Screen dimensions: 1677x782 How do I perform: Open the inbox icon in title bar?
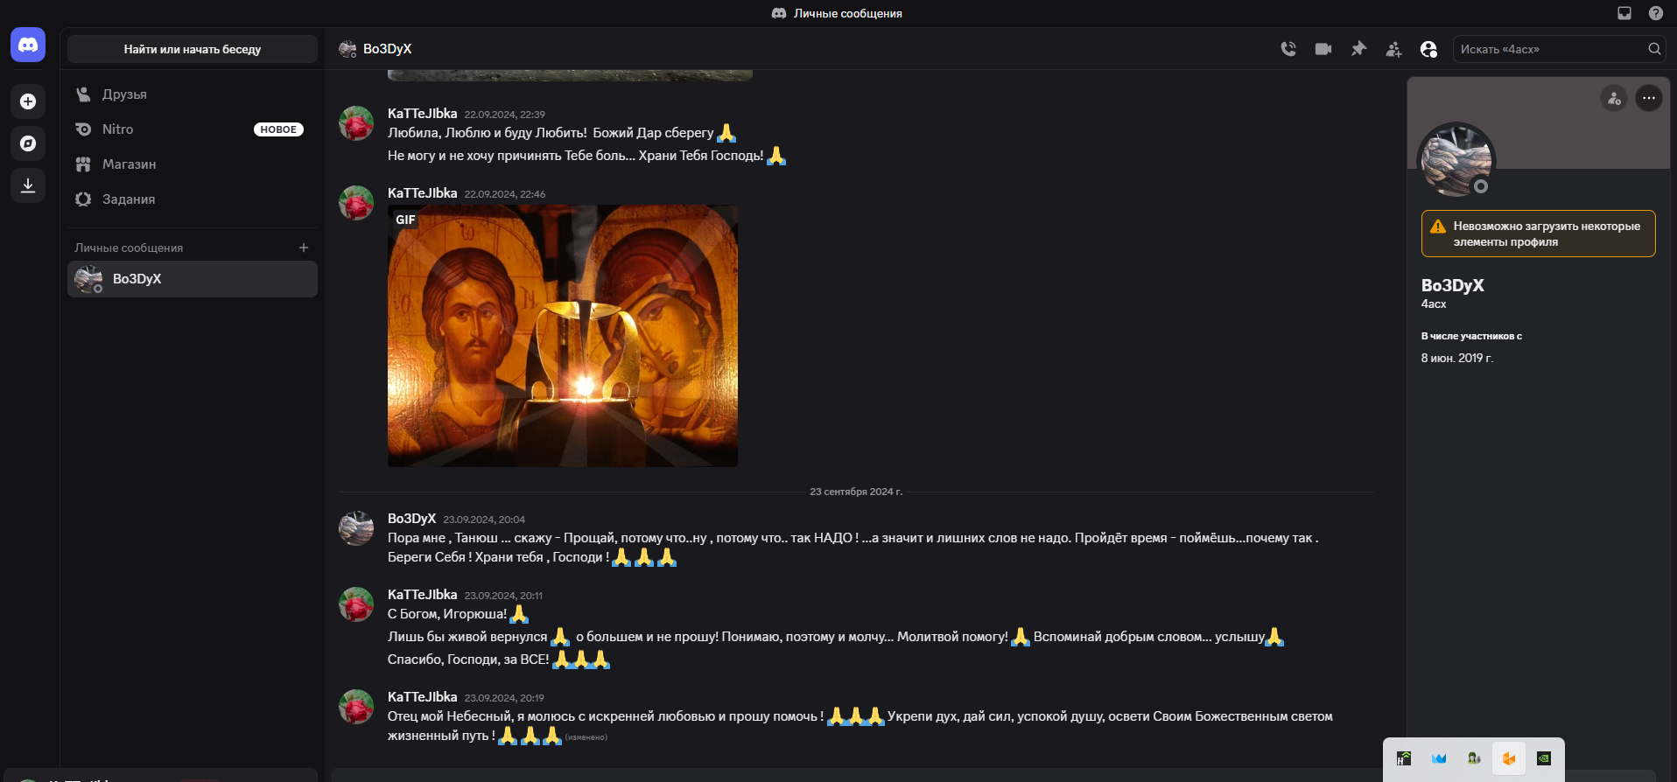coord(1624,13)
